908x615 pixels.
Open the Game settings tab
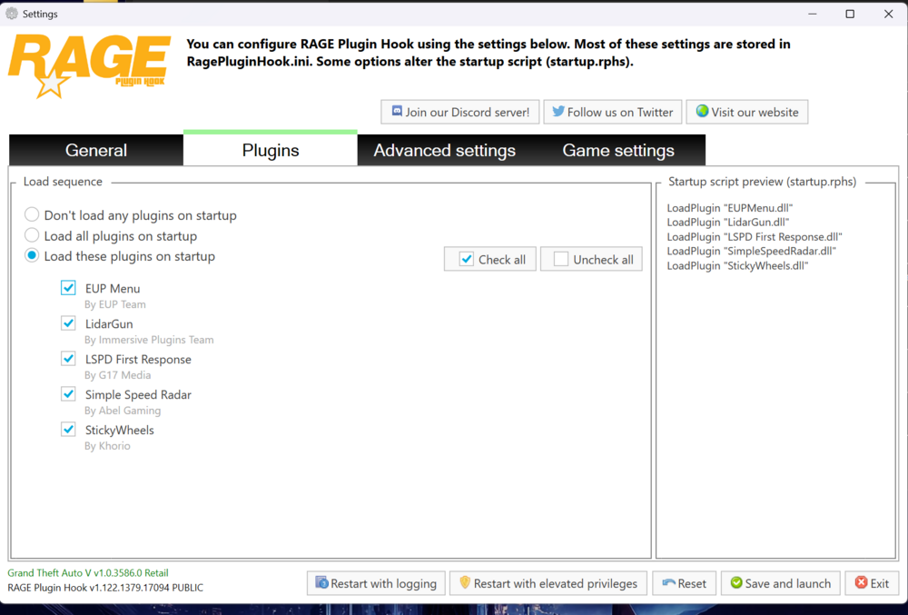(618, 150)
